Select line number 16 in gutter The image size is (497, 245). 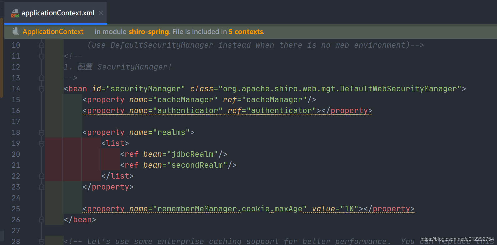(x=16, y=111)
